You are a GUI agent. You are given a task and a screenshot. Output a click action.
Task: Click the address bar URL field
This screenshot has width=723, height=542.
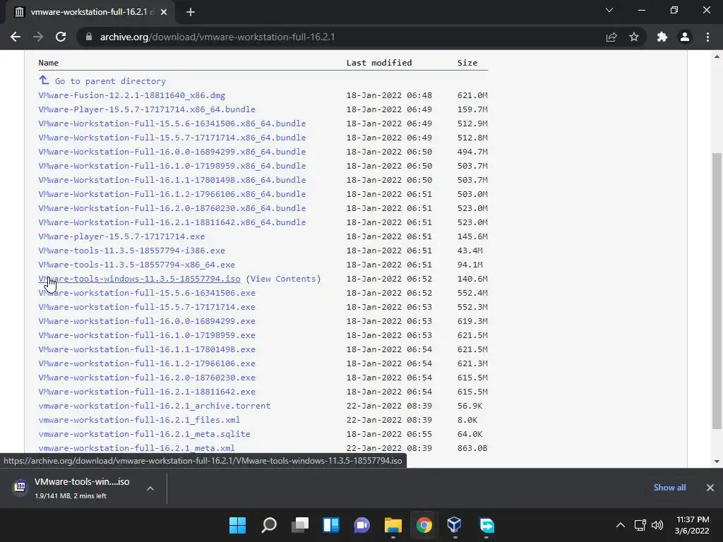coord(341,37)
